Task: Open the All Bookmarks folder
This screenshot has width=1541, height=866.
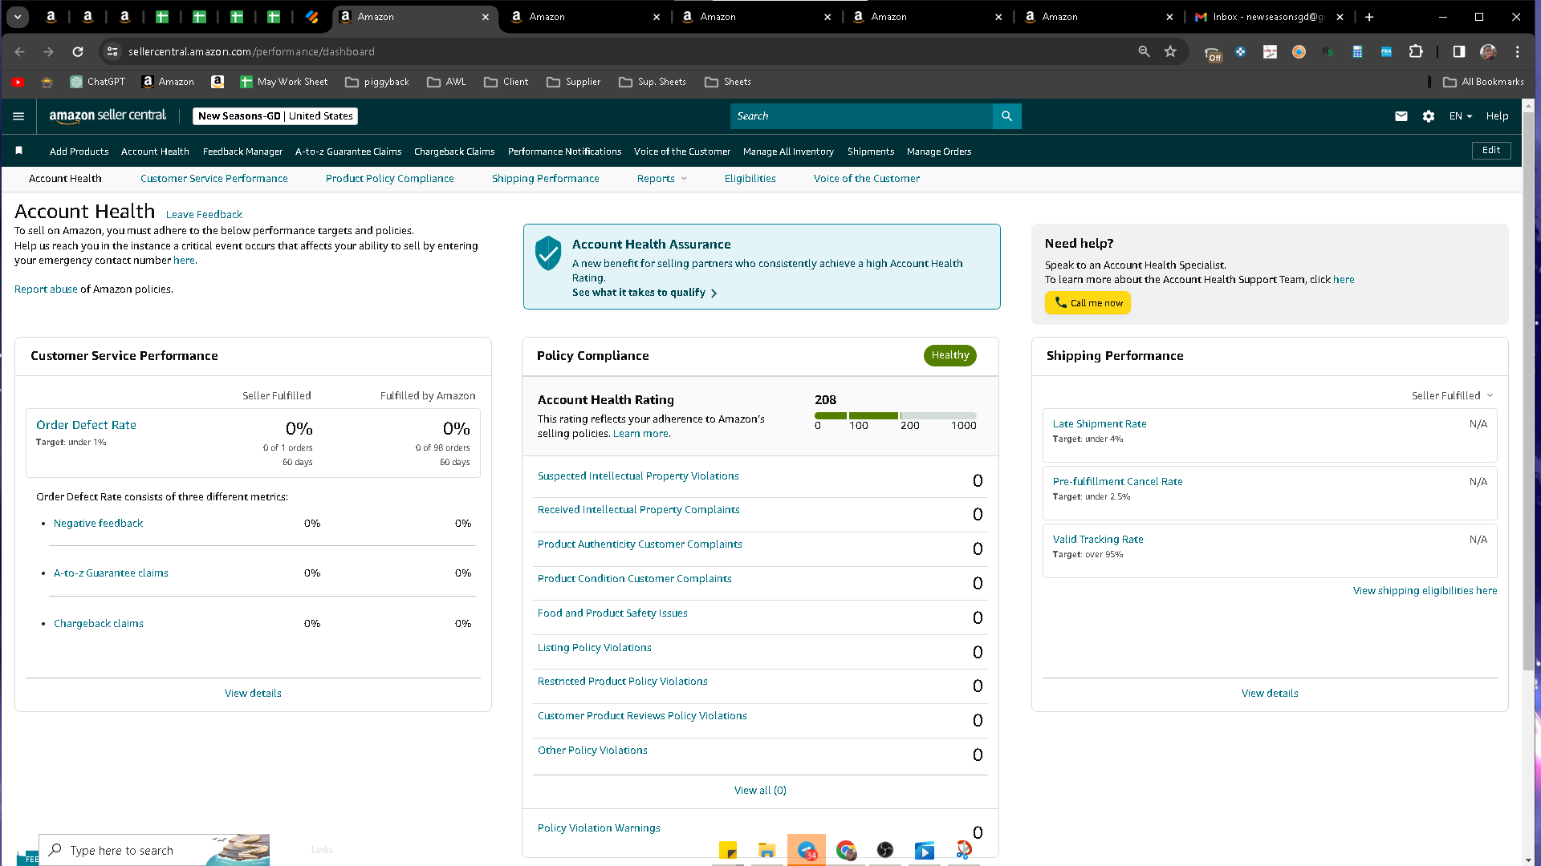Action: pyautogui.click(x=1483, y=82)
